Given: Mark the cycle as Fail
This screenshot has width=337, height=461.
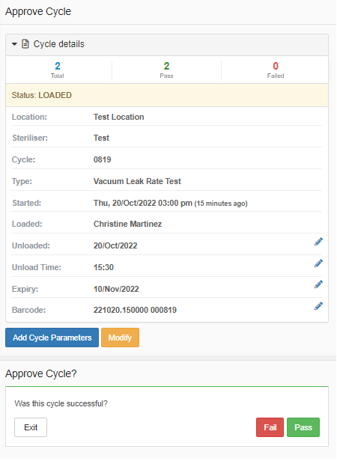Looking at the screenshot, I should pos(270,428).
